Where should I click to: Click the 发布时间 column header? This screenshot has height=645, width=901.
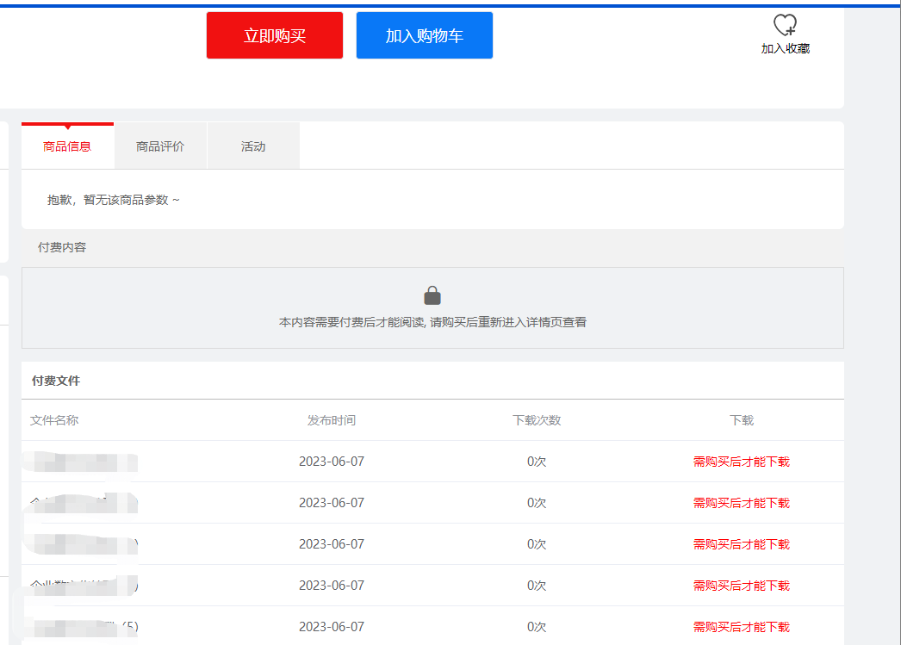click(332, 420)
